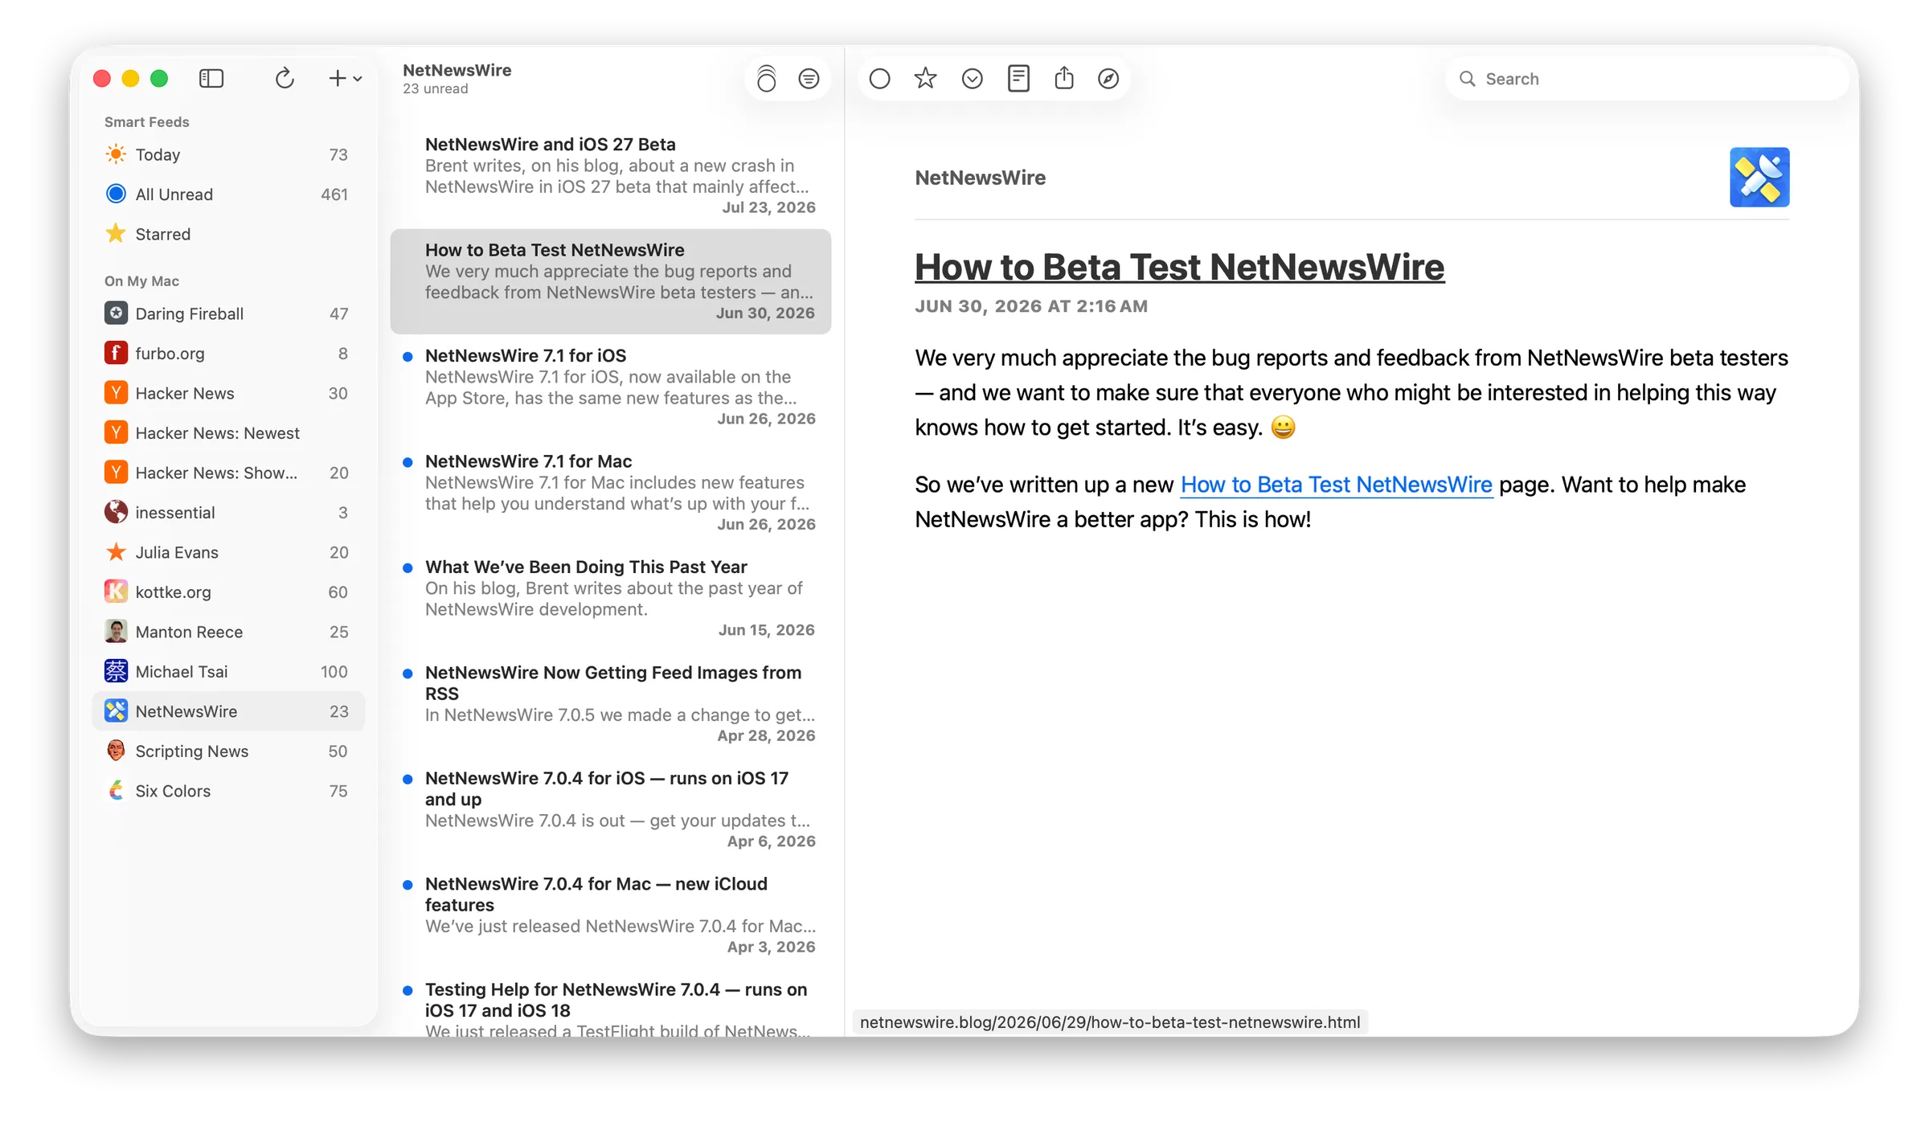Click the NetNewsWire satellite thumbnail in article
The image size is (1929, 1130).
tap(1759, 177)
